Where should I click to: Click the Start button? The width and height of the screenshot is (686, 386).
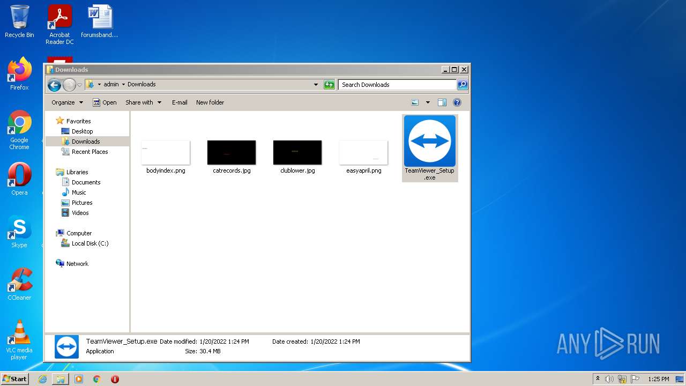(15, 379)
